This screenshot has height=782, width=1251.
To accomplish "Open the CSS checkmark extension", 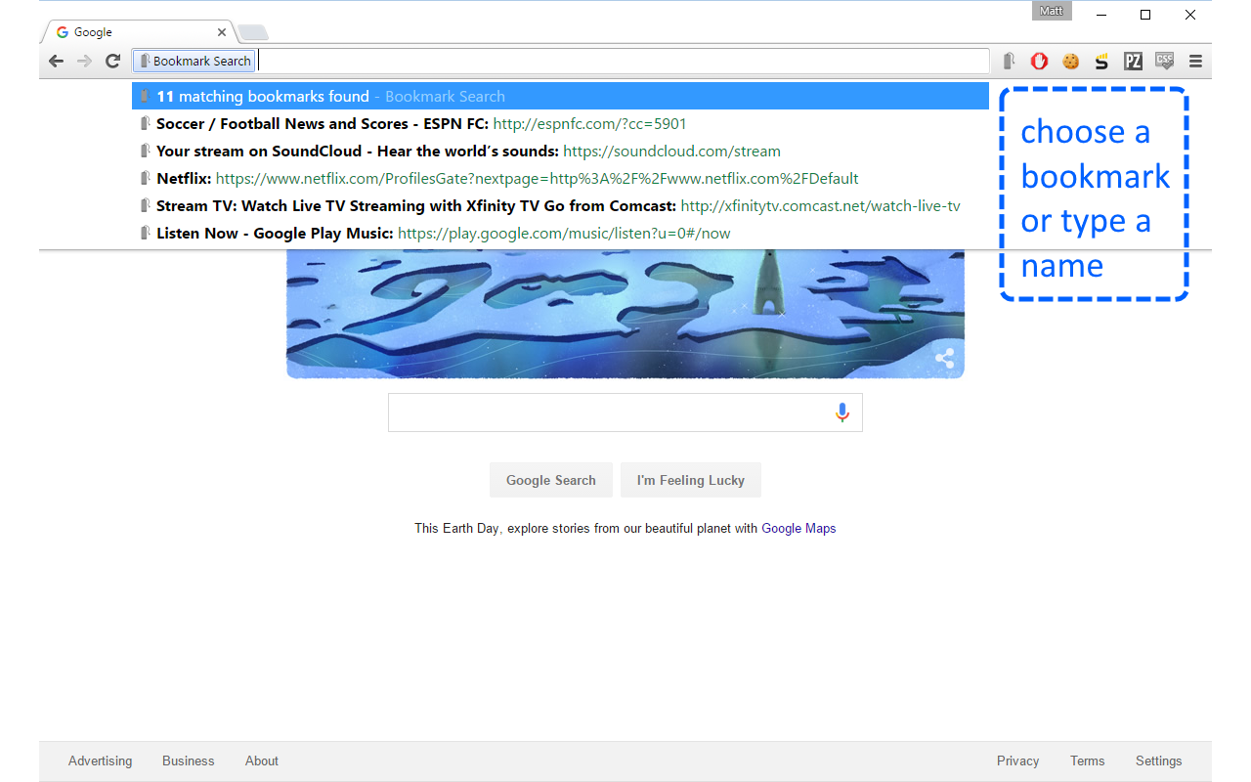I will (1164, 61).
